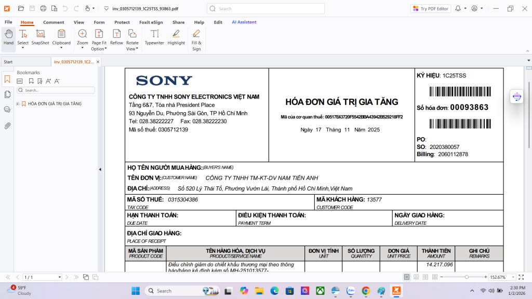
Task: Click the Print icon in title bar
Action: tap(43, 8)
